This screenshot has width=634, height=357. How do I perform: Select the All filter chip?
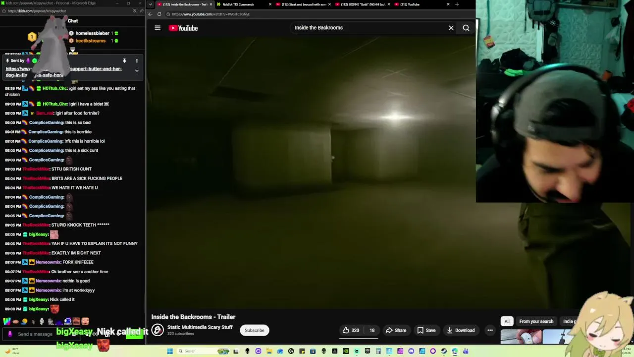tap(507, 321)
